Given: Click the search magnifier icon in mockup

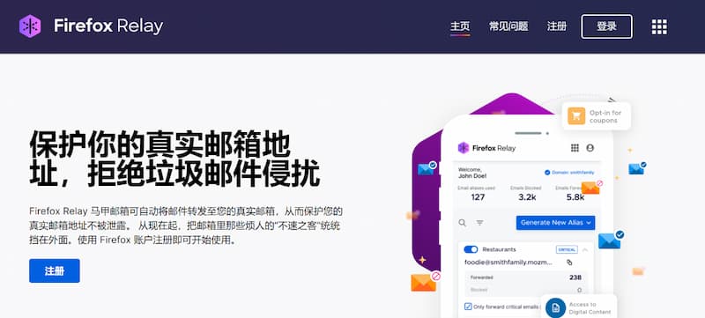Looking at the screenshot, I should pyautogui.click(x=462, y=223).
